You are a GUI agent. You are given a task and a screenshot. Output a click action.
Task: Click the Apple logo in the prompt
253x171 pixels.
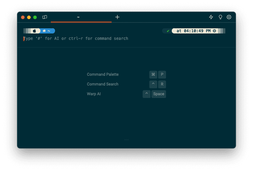pyautogui.click(x=35, y=31)
